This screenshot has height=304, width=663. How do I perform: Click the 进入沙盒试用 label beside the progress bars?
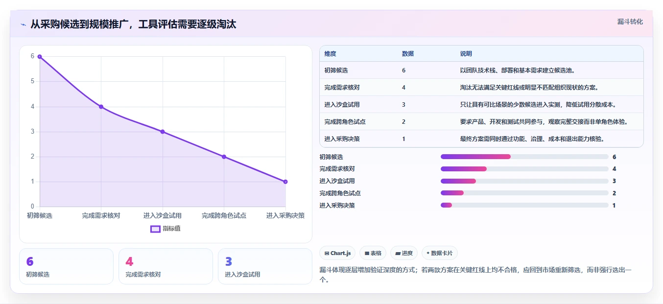click(337, 181)
